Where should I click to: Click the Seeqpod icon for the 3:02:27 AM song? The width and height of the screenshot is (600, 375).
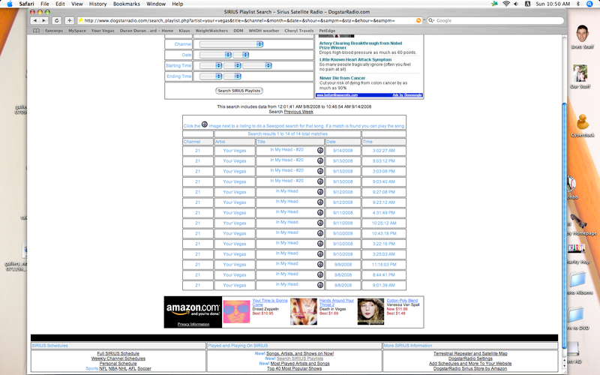pyautogui.click(x=320, y=150)
